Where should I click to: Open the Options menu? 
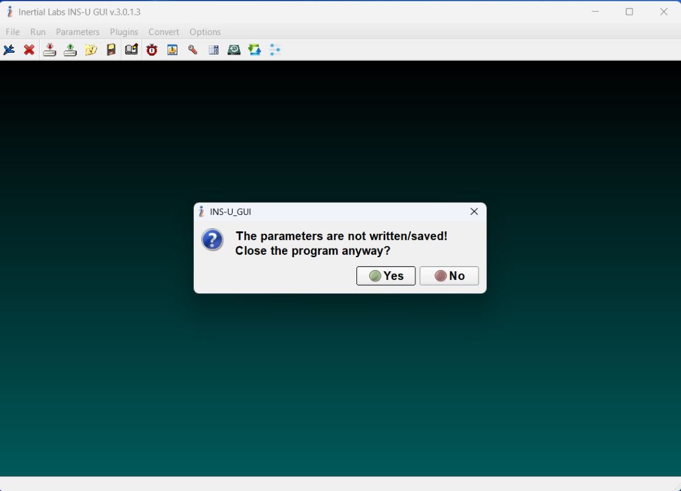(x=205, y=32)
